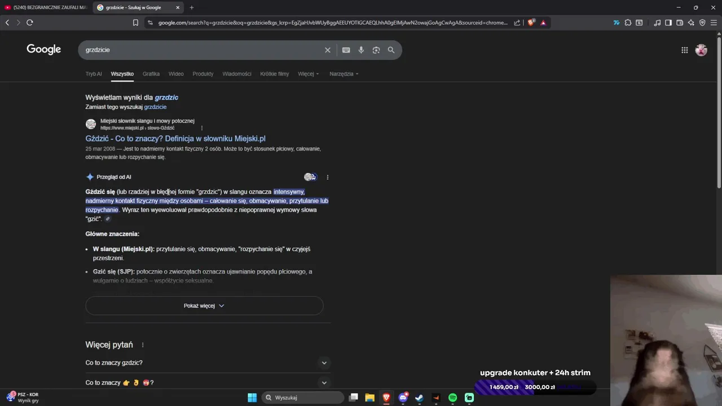
Task: Expand question "Co to znaczy gzdzic?"
Action: coord(208,363)
